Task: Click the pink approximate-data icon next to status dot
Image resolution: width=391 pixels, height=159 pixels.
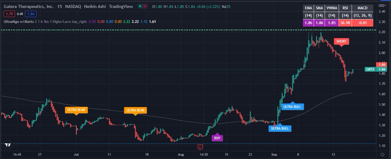Action: (x=145, y=7)
